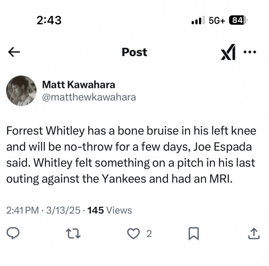The width and height of the screenshot is (269, 266).
Task: Like the post with heart icon
Action: coord(134,233)
